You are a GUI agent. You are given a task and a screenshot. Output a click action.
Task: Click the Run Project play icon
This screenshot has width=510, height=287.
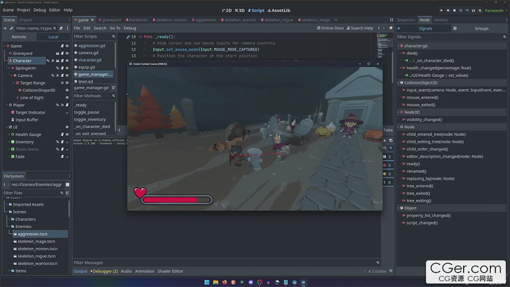441,10
